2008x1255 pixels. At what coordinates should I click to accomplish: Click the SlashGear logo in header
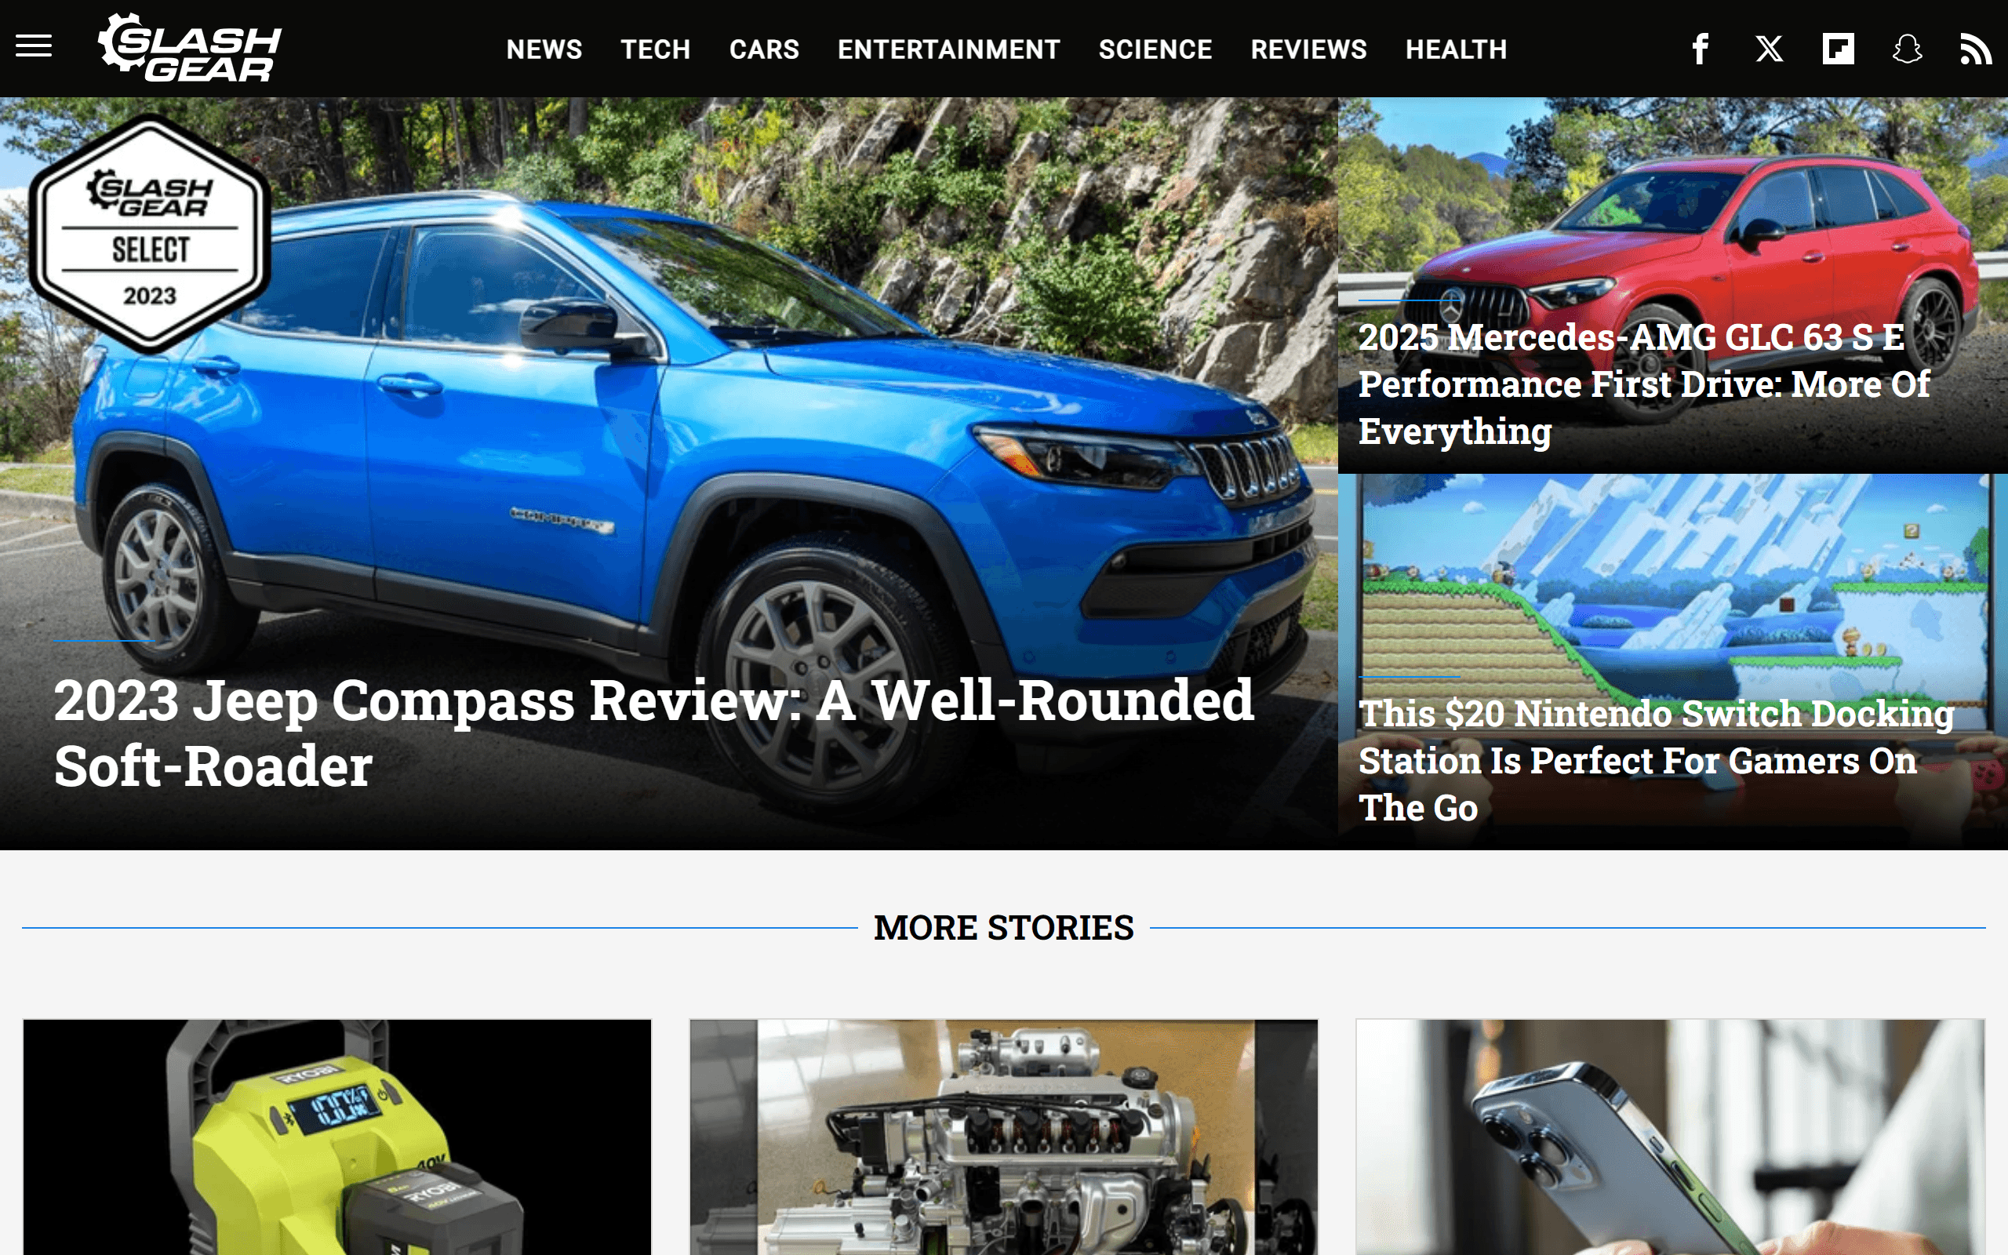tap(190, 47)
